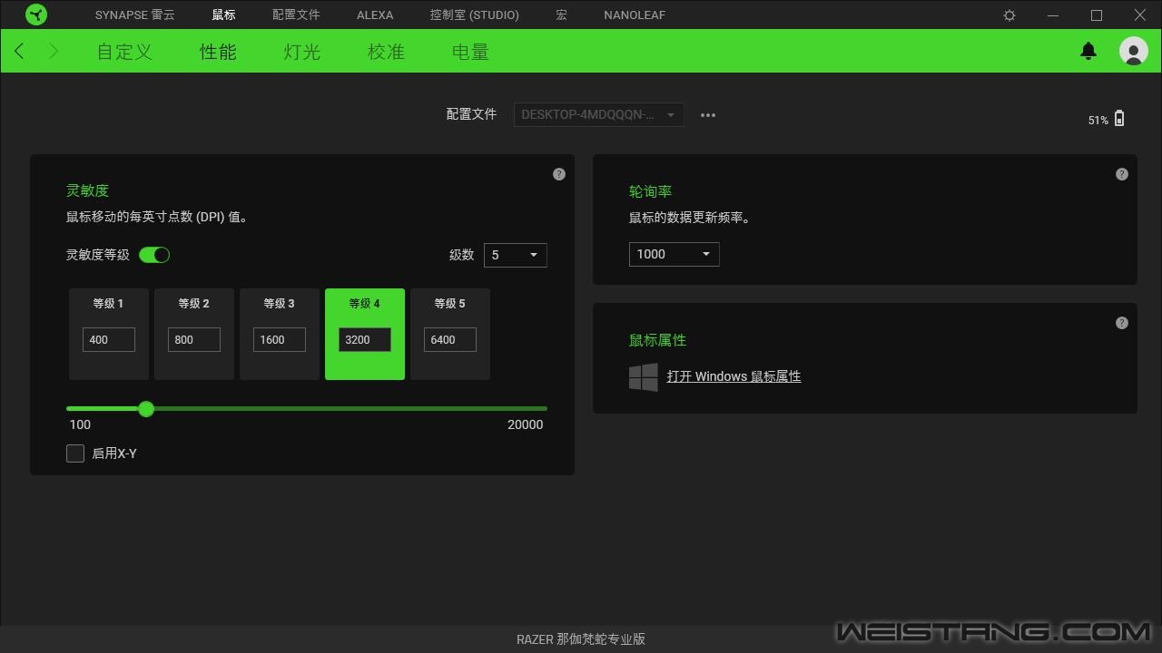Open the notifications bell icon
This screenshot has height=653, width=1162.
tap(1088, 51)
